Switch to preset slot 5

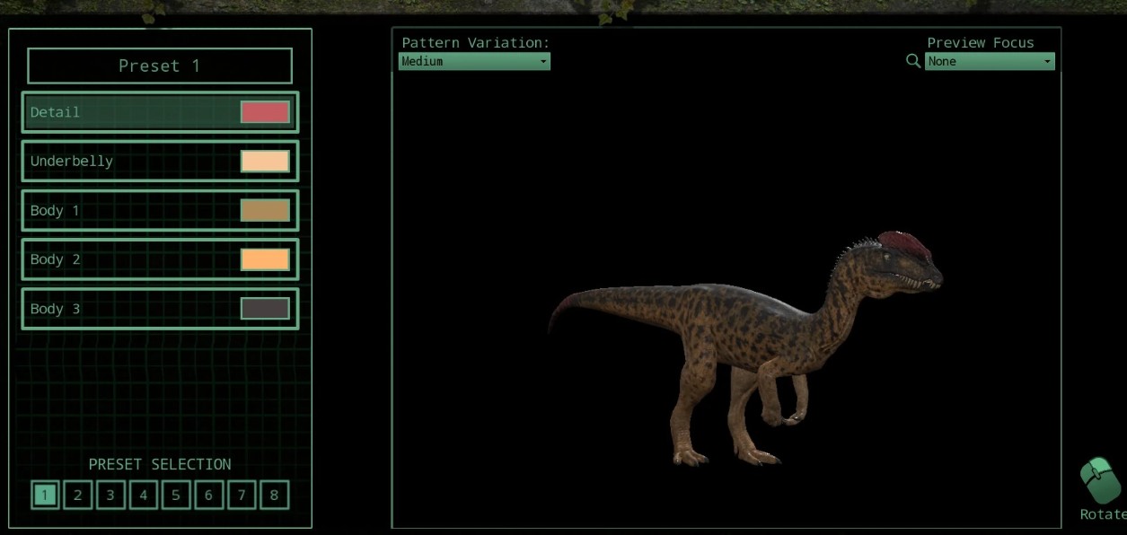pos(176,495)
